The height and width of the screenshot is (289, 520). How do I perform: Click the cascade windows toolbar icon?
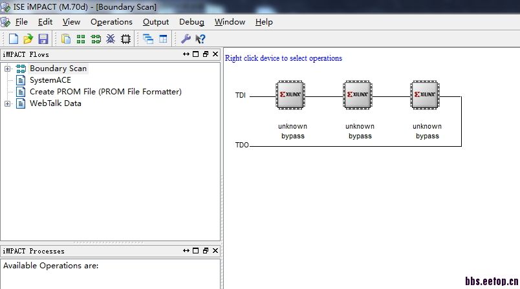click(x=148, y=39)
